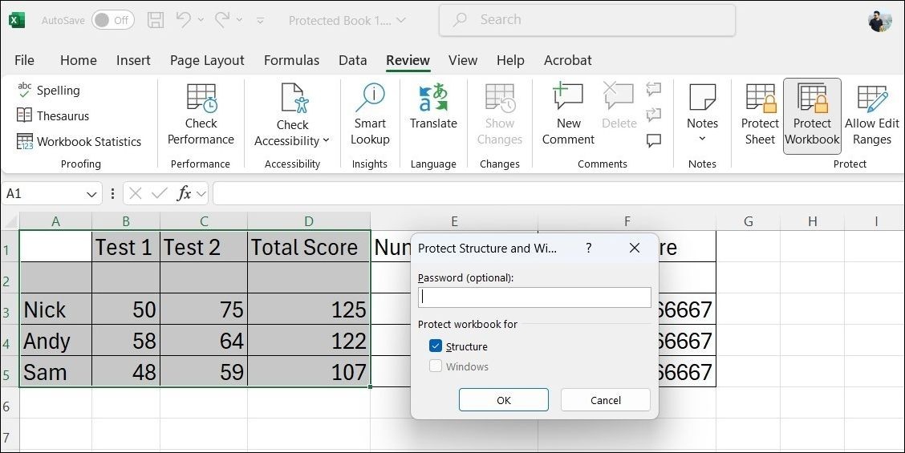Open Customize Quick Access Toolbar dropdown
Viewport: 905px width, 453px height.
tap(260, 21)
